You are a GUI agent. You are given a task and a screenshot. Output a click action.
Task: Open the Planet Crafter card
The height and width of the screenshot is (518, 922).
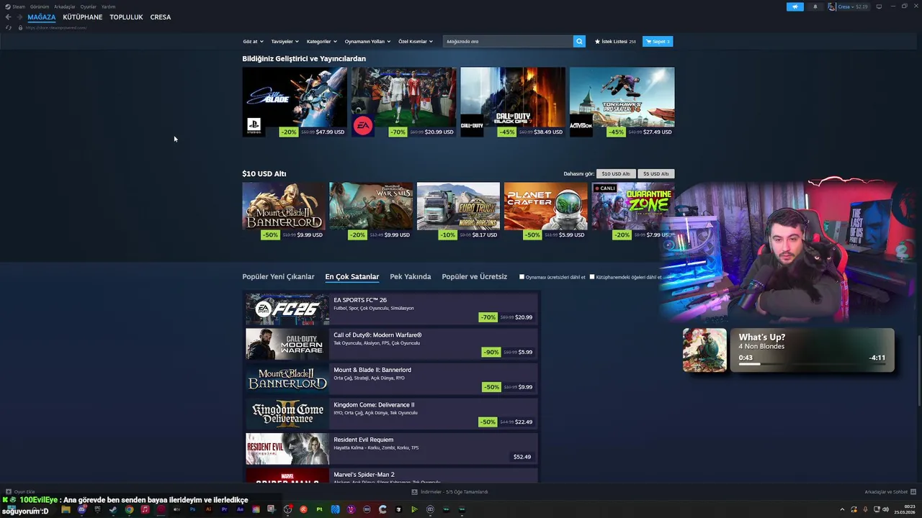point(545,211)
